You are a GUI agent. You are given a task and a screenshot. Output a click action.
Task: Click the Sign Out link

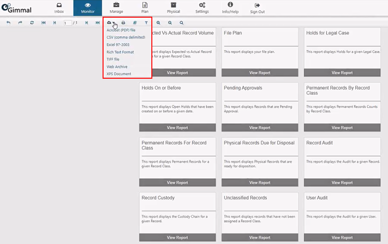(257, 8)
